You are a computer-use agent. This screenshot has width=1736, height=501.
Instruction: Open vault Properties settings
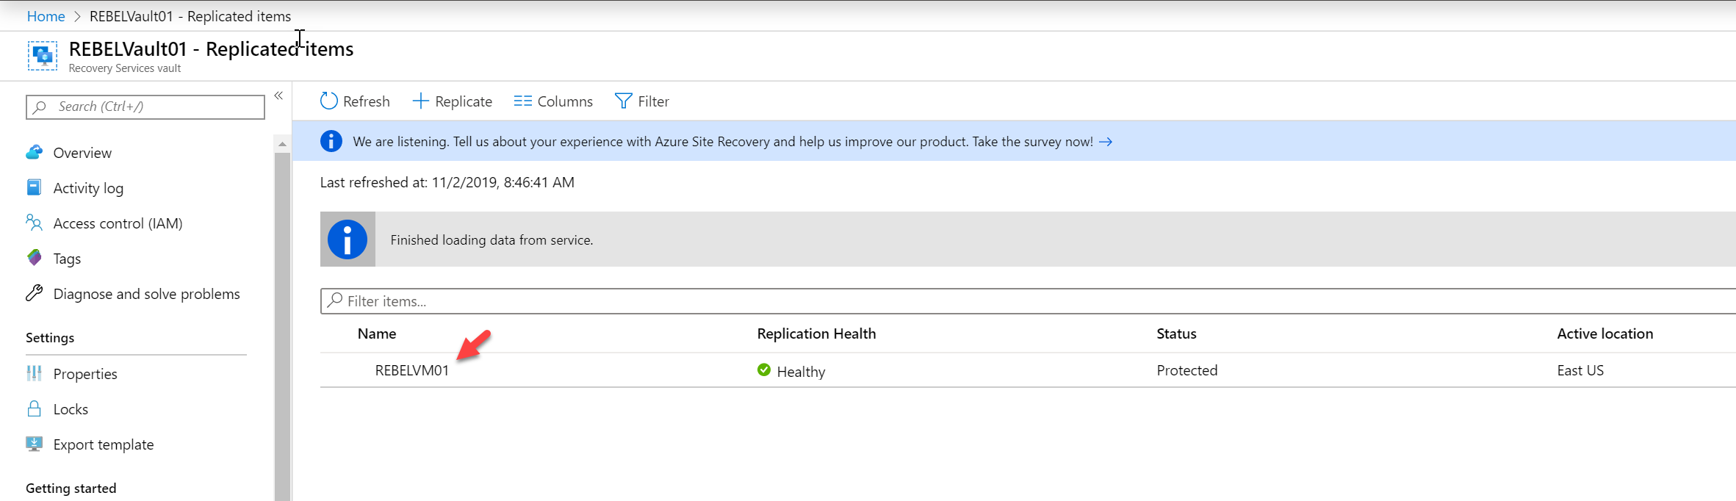[85, 374]
